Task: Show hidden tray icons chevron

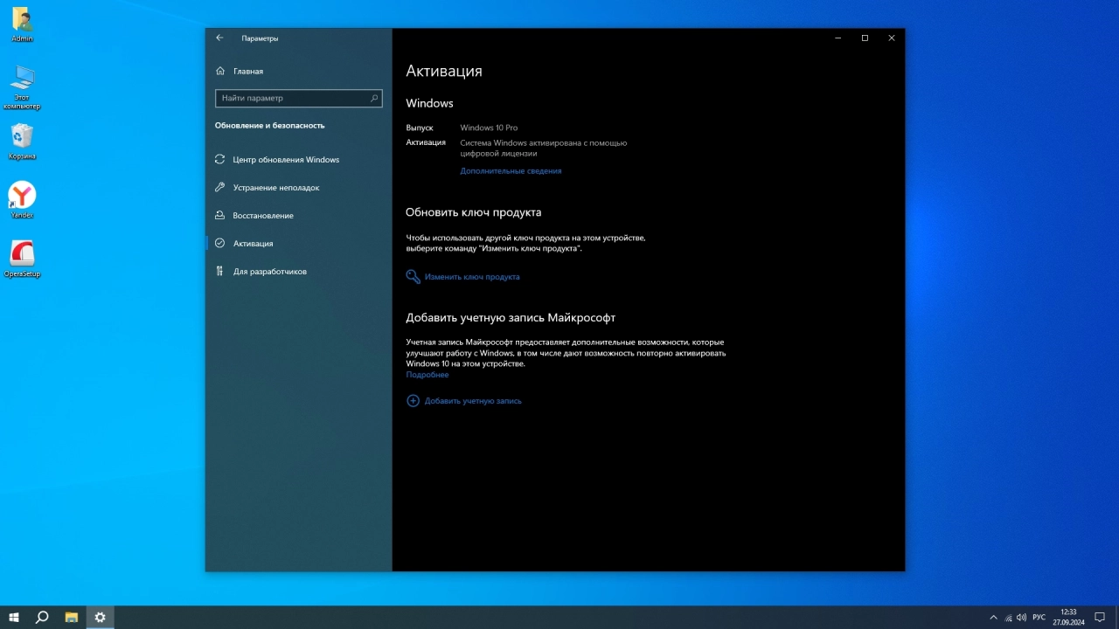Action: [x=993, y=618]
